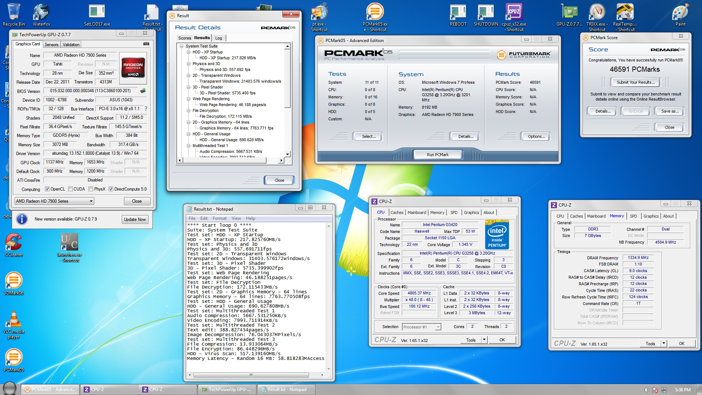Collapse the HDD - XP Startup node
Screen dimensions: 702x395
click(x=189, y=52)
